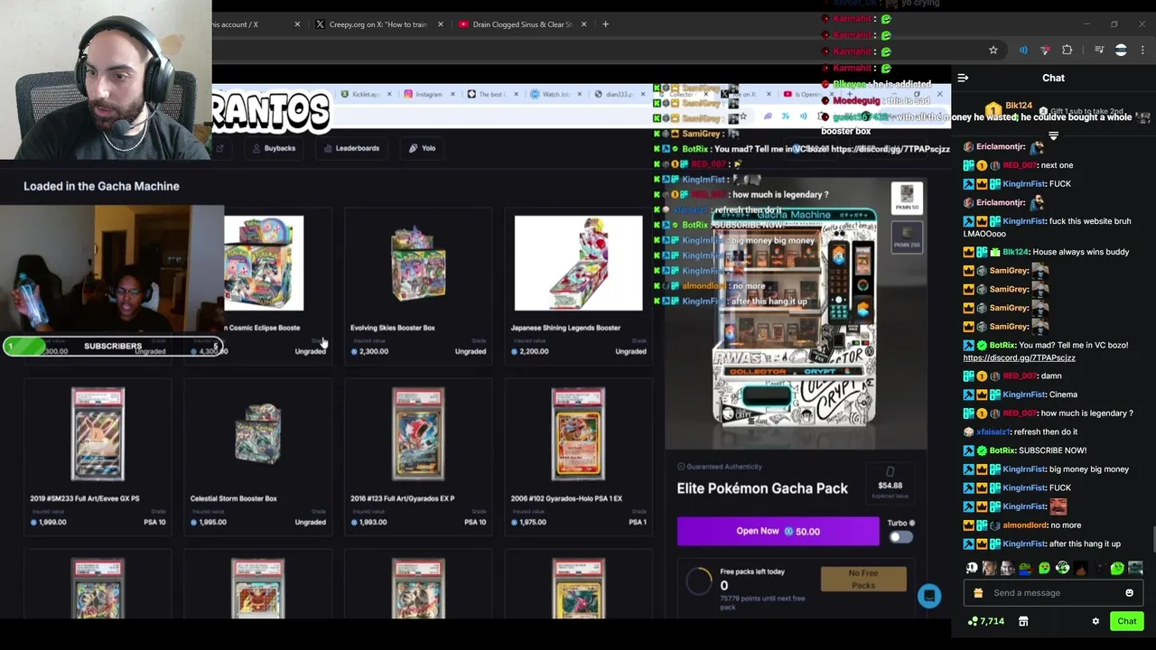Click xfaisalz1's refresh then do it message
The image size is (1156, 650).
click(1020, 432)
